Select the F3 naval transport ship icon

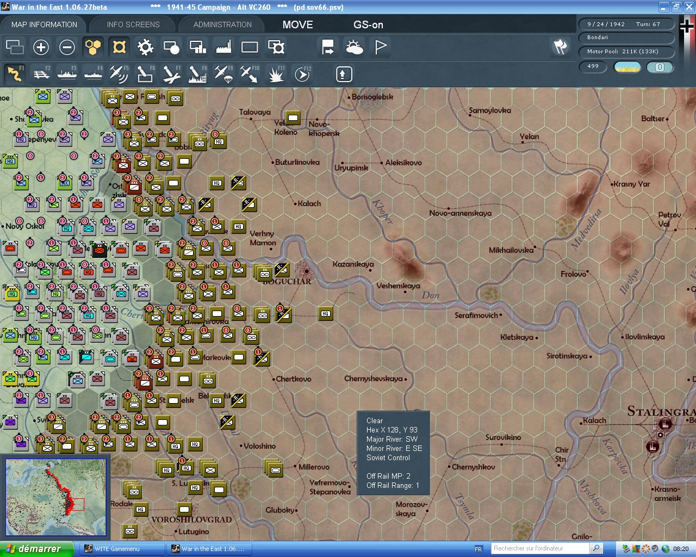click(x=67, y=74)
